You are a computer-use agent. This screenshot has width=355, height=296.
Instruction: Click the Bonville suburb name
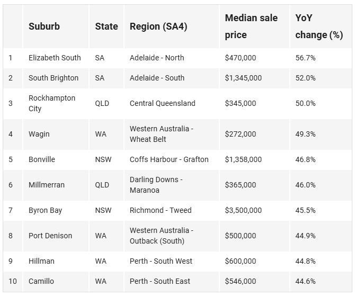pyautogui.click(x=42, y=159)
